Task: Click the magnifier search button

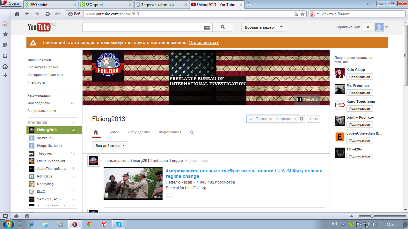Action: click(x=223, y=27)
